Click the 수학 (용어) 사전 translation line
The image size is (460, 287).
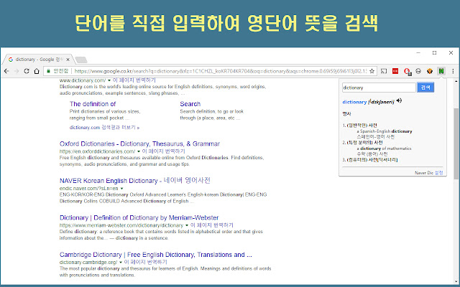(372, 154)
